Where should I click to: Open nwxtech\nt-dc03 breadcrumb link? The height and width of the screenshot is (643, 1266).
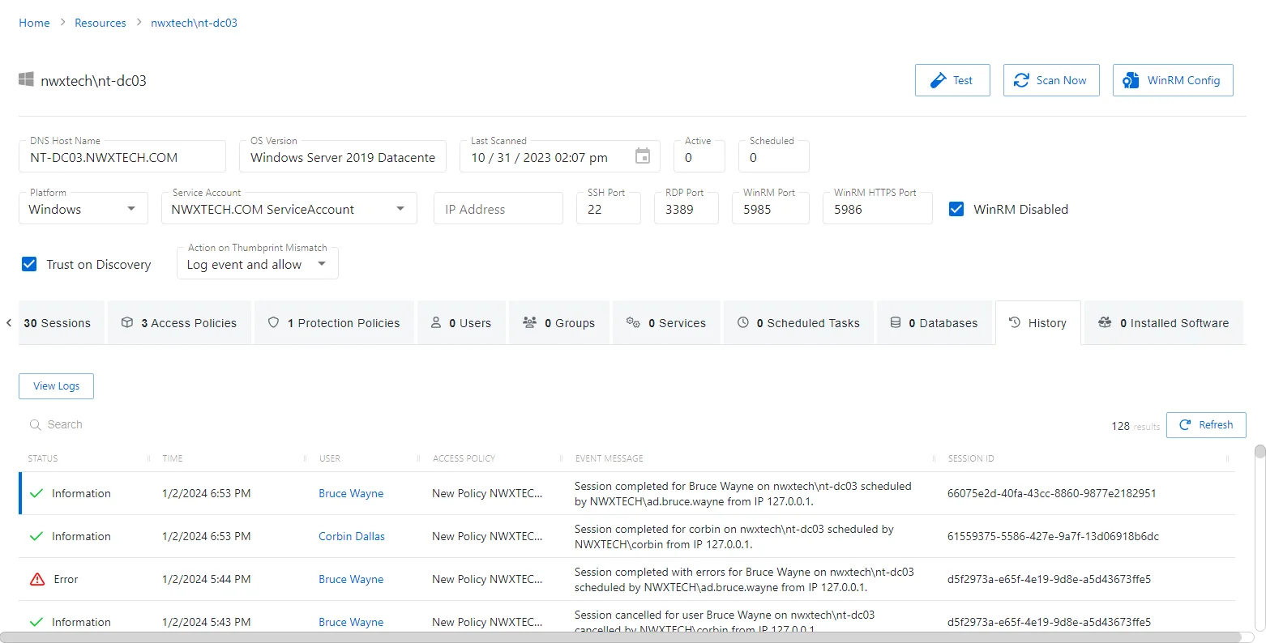tap(195, 23)
